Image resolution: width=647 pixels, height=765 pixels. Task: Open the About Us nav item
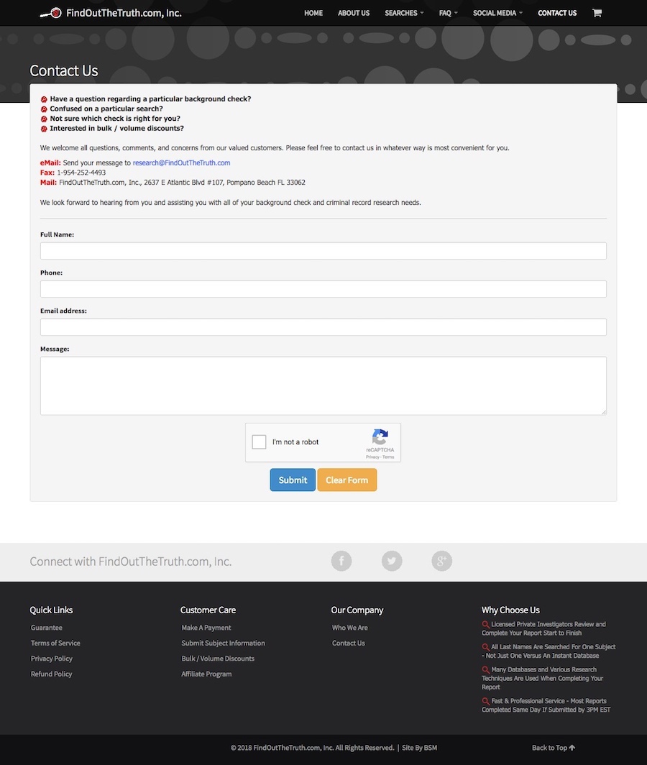coord(354,13)
